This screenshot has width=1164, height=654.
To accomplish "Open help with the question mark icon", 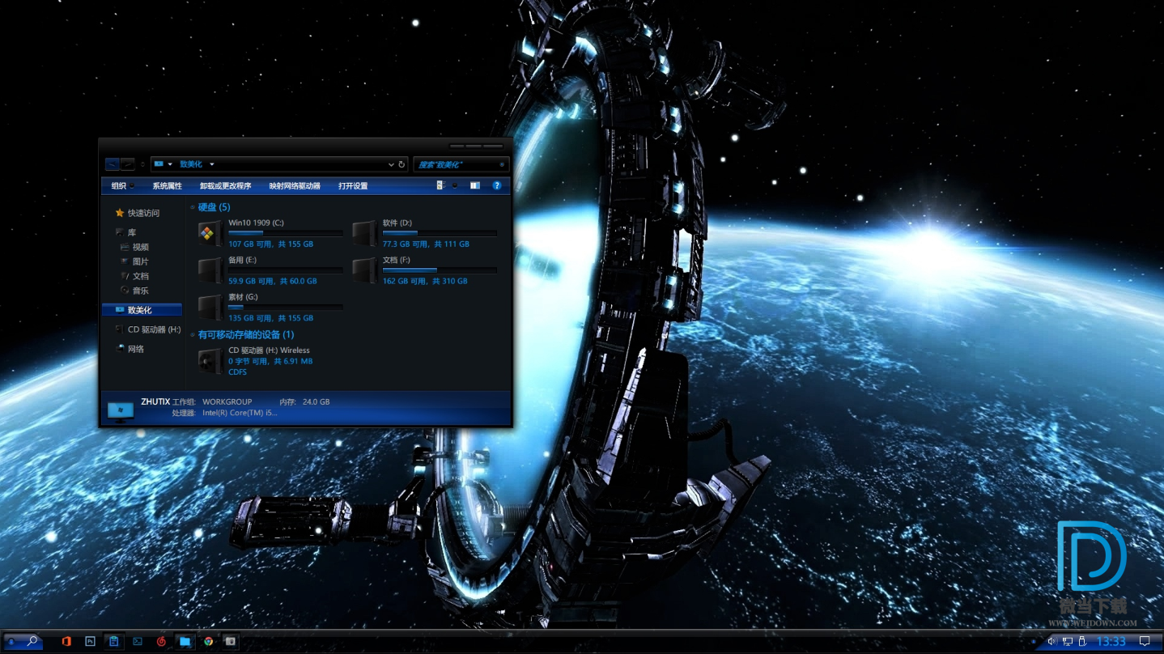I will (496, 185).
